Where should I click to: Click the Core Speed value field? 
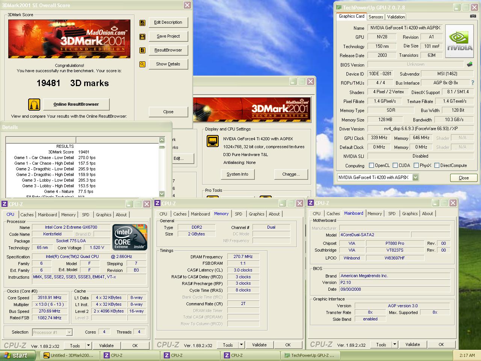click(x=50, y=297)
